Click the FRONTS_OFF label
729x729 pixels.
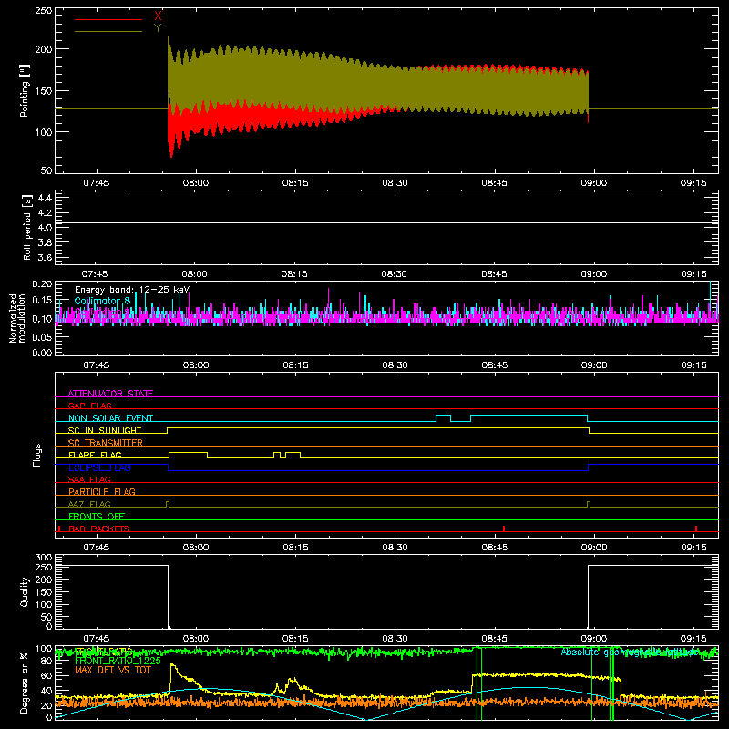(97, 517)
